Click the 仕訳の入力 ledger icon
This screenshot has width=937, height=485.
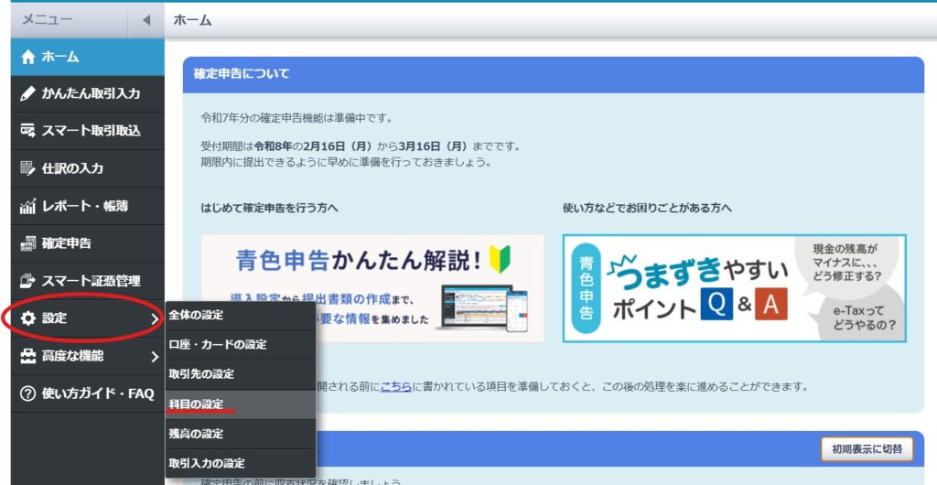point(27,168)
